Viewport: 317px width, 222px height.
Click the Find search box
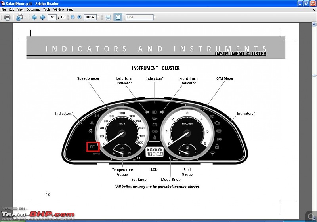point(140,17)
